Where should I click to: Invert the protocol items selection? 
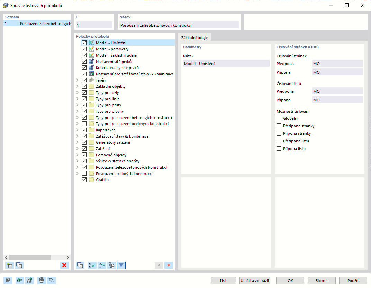(102, 265)
